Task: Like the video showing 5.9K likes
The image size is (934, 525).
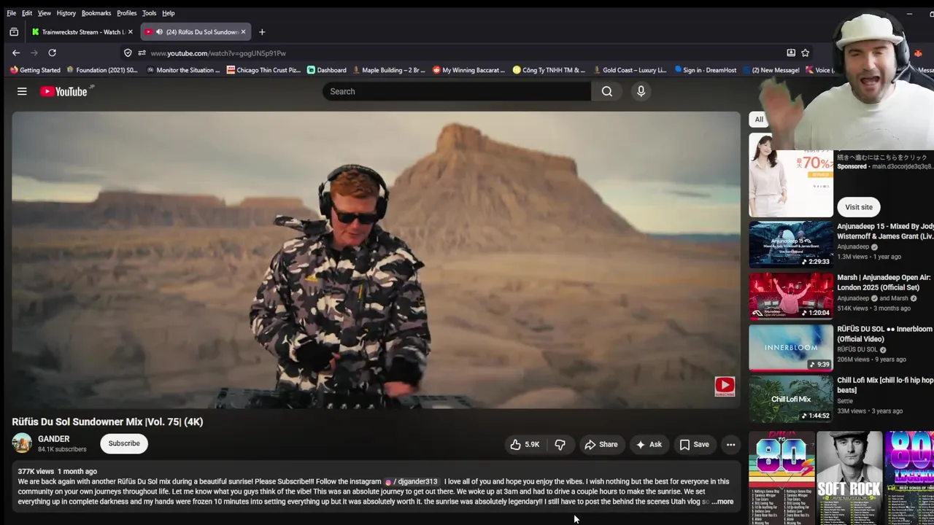Action: [x=525, y=444]
